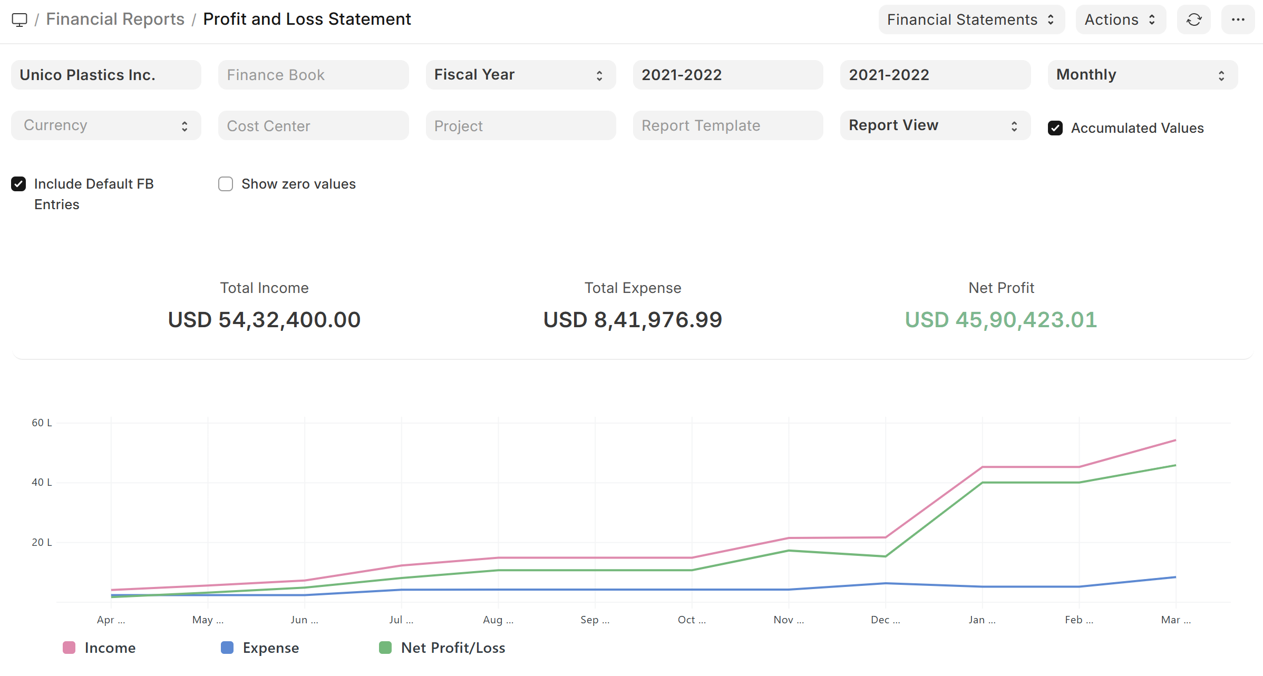Click the Report Template field

pyautogui.click(x=728, y=125)
